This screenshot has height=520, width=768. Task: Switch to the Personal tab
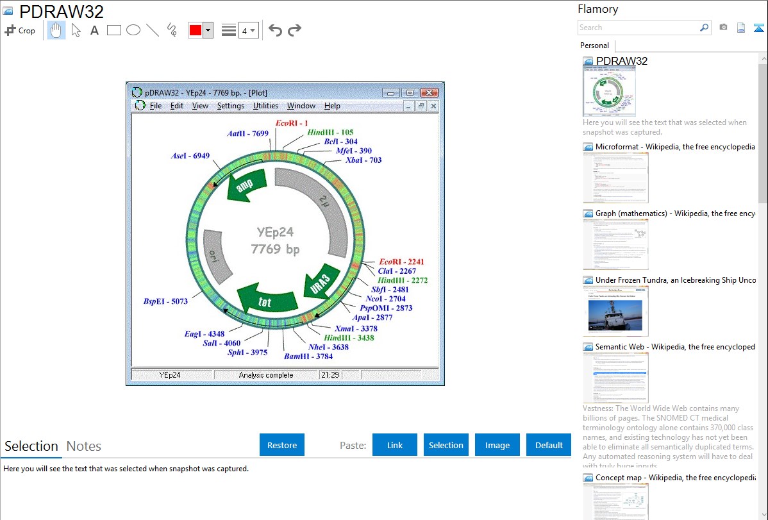click(x=595, y=46)
